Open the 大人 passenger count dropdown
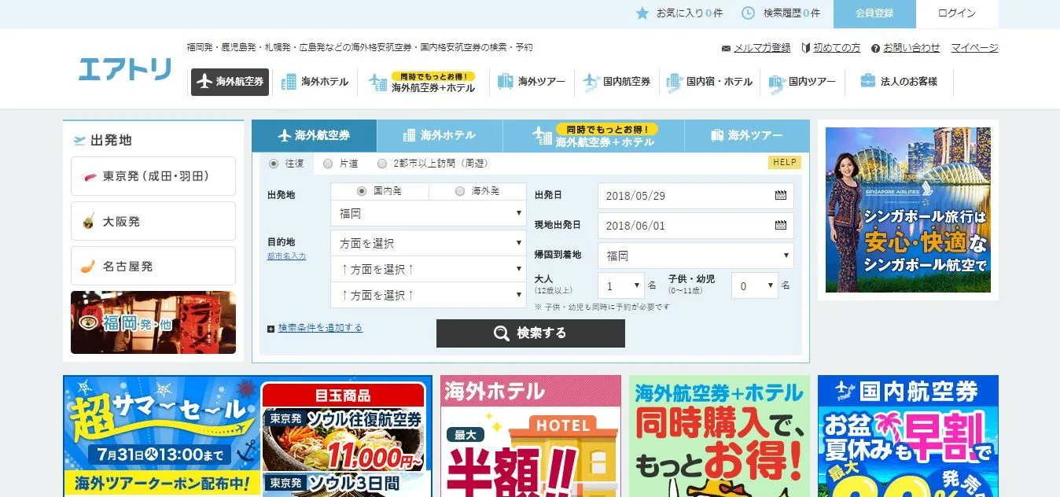 (621, 286)
